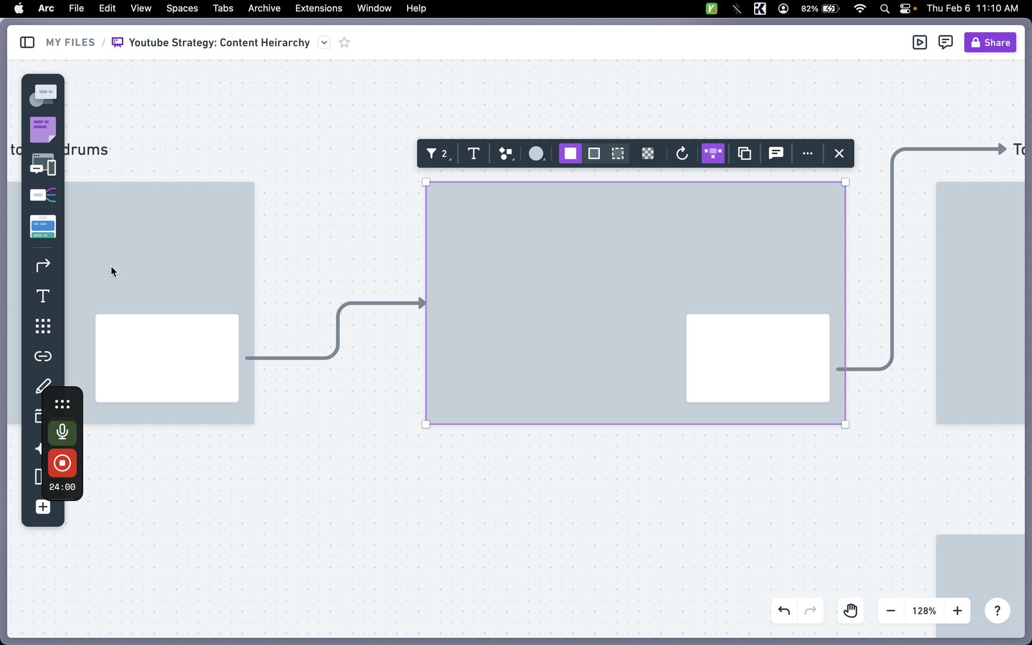Select the purple sticky note tool
Viewport: 1032px width, 645px height.
pos(43,130)
